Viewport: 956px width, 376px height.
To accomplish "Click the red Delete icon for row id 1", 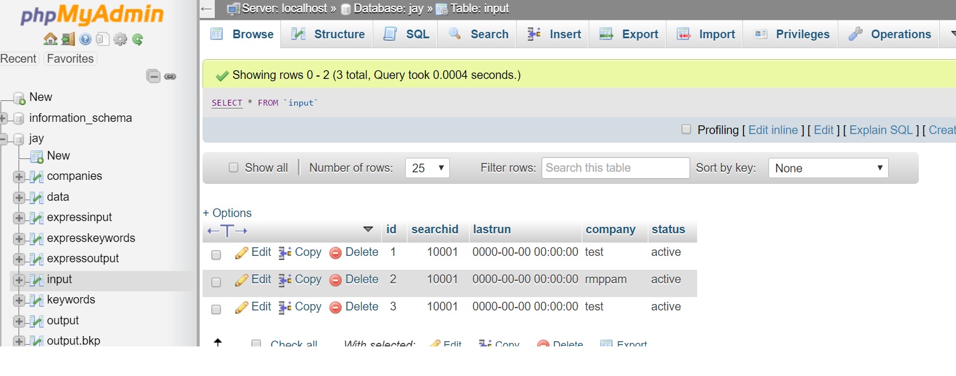I will point(335,253).
